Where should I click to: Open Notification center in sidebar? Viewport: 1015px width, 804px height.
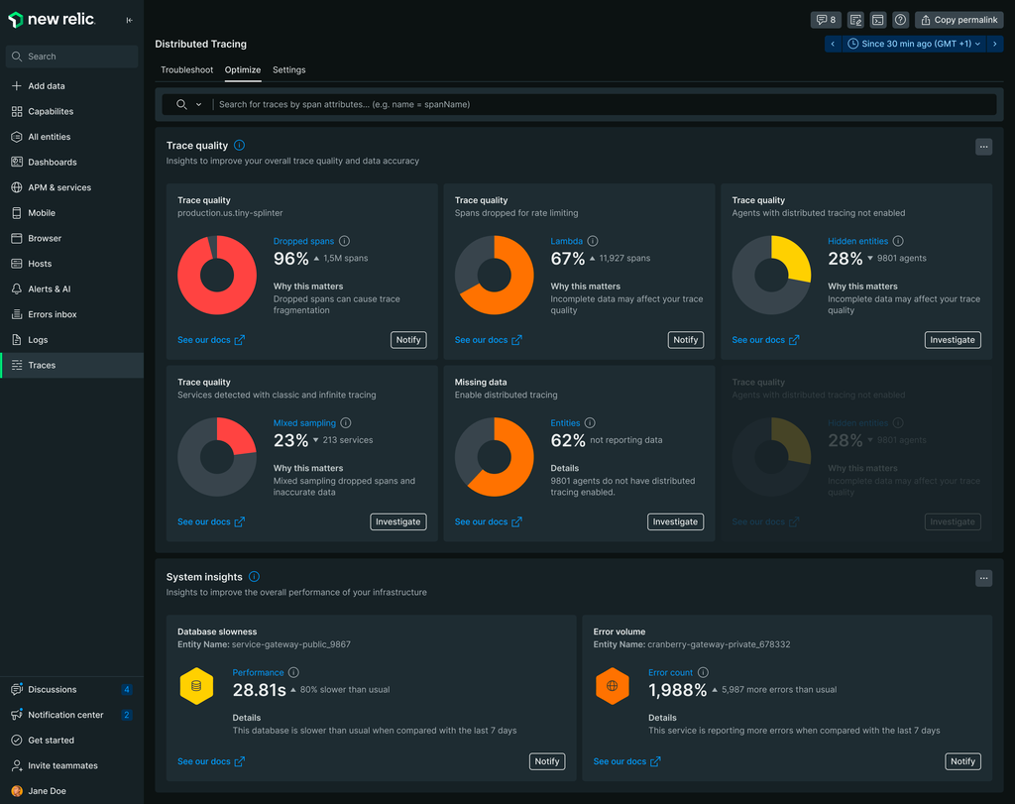tap(71, 715)
